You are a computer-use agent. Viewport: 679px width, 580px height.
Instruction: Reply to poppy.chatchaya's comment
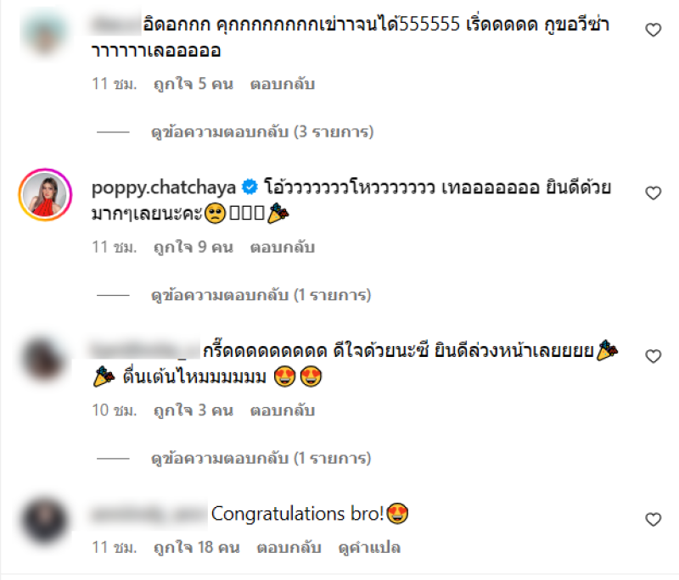[283, 248]
